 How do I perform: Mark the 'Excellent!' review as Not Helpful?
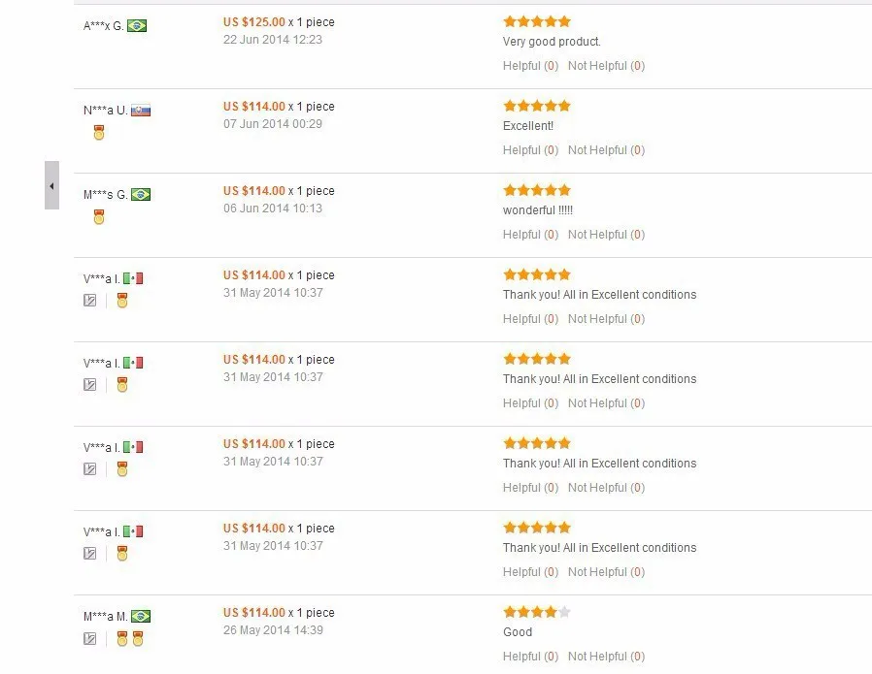coord(606,150)
